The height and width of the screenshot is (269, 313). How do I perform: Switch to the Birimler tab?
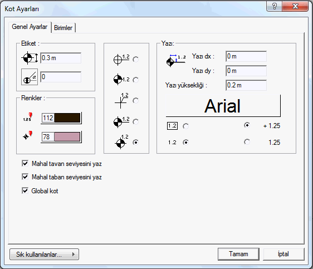(63, 27)
